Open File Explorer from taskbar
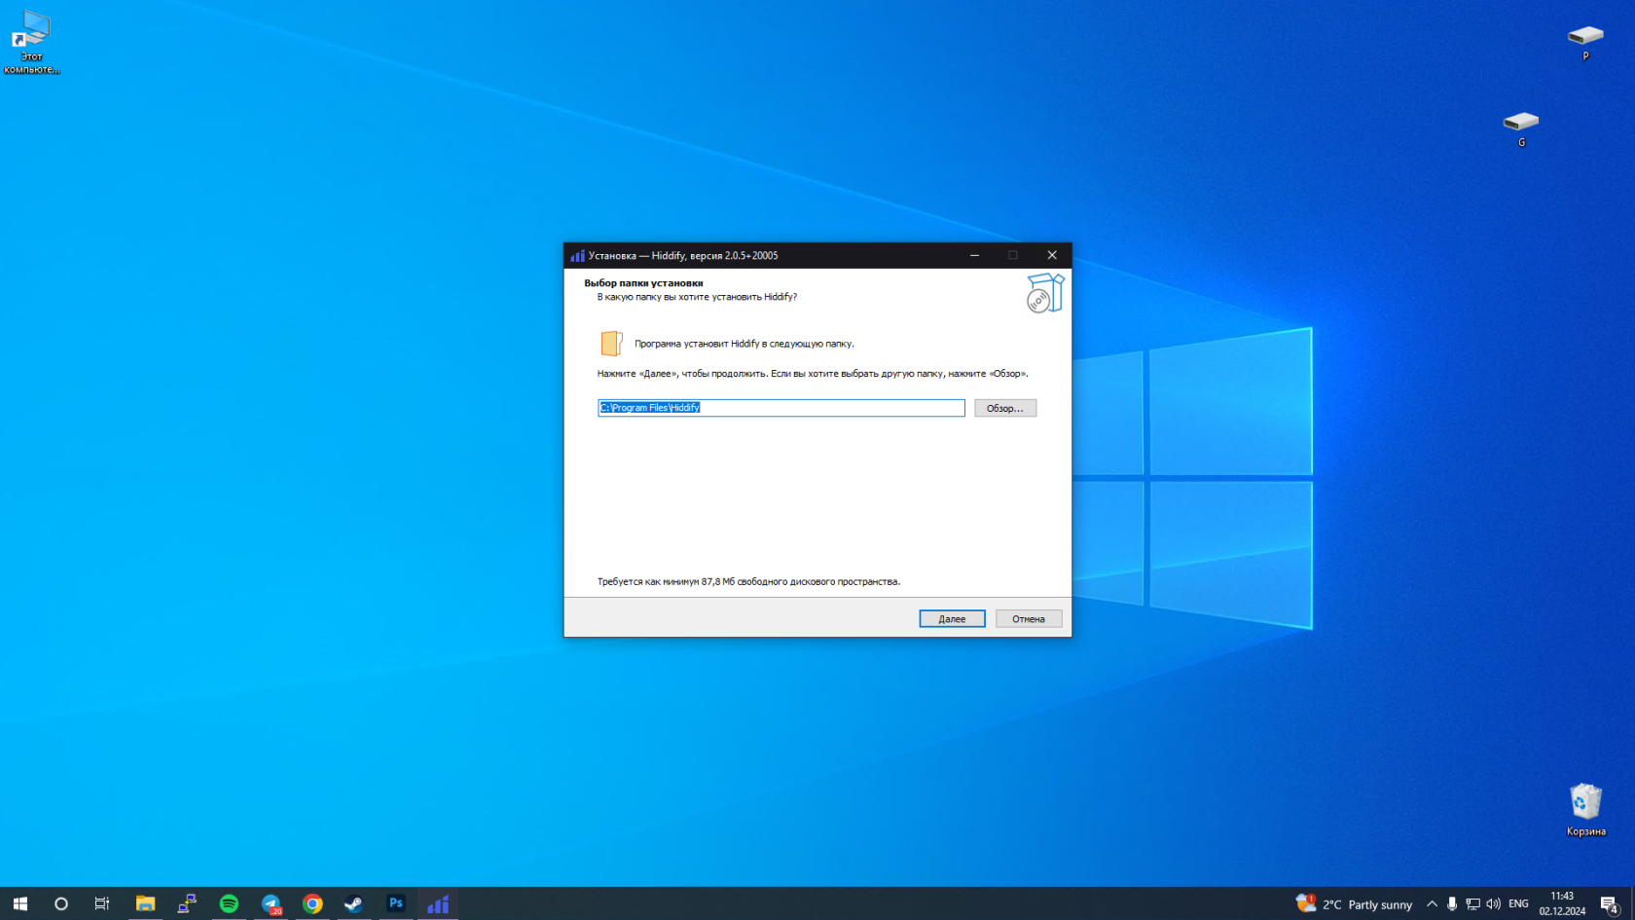This screenshot has width=1635, height=920. [x=145, y=903]
